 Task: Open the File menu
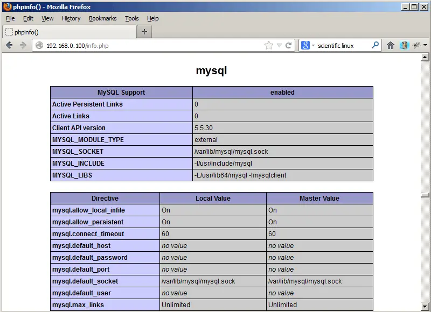coord(10,18)
